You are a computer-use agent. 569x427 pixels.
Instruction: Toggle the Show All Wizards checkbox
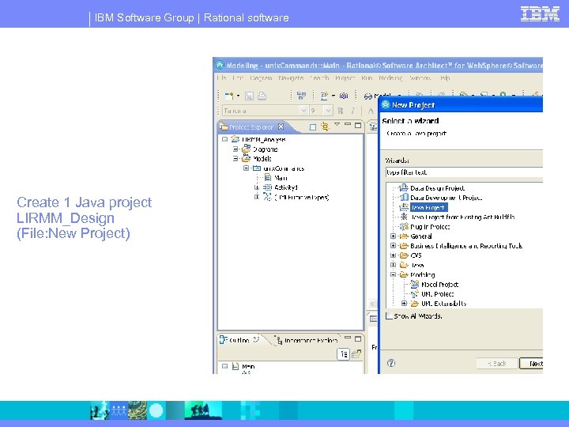click(x=389, y=316)
